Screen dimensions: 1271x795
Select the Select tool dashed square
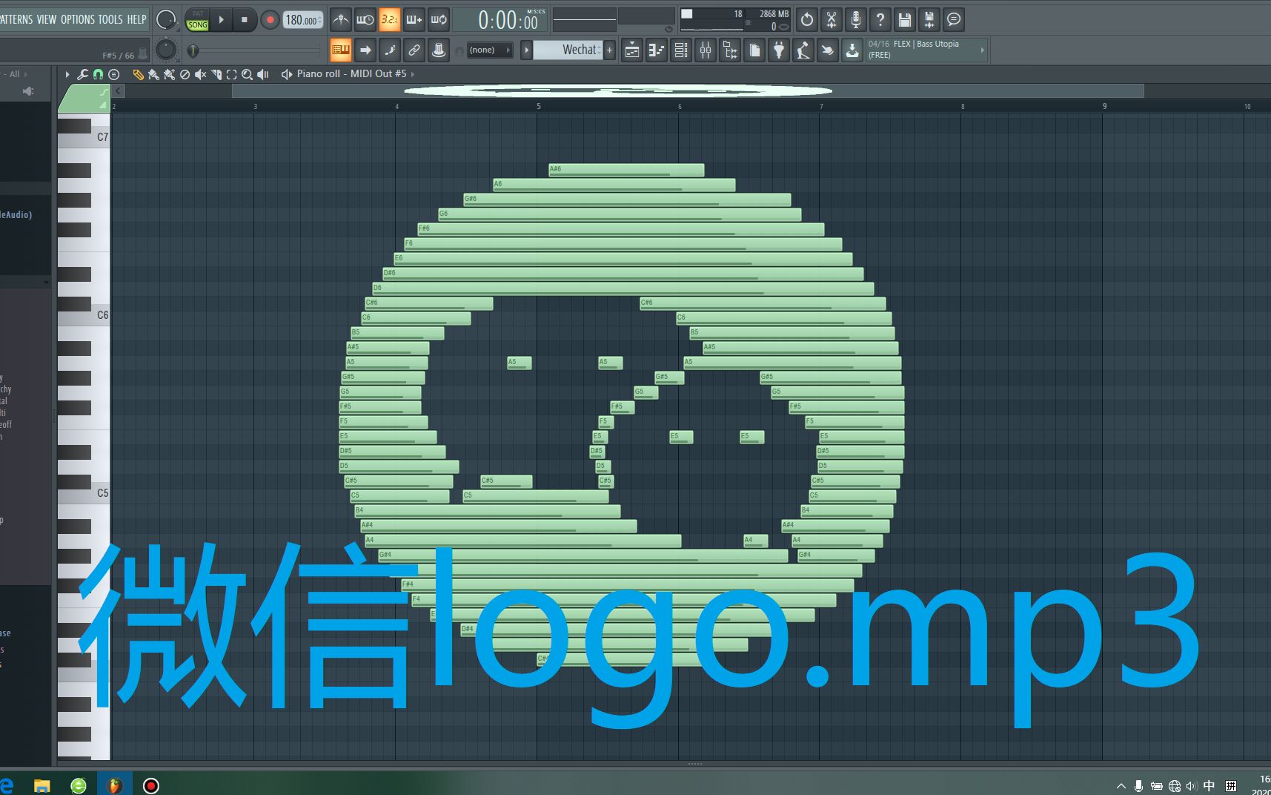(231, 74)
